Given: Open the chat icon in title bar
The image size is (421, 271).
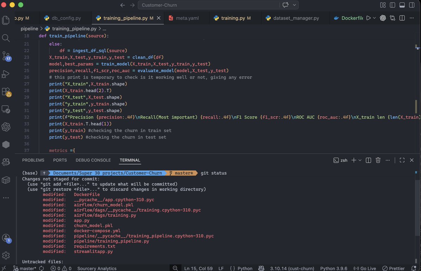Looking at the screenshot, I should click(285, 5).
